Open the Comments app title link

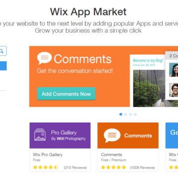tap(112, 155)
